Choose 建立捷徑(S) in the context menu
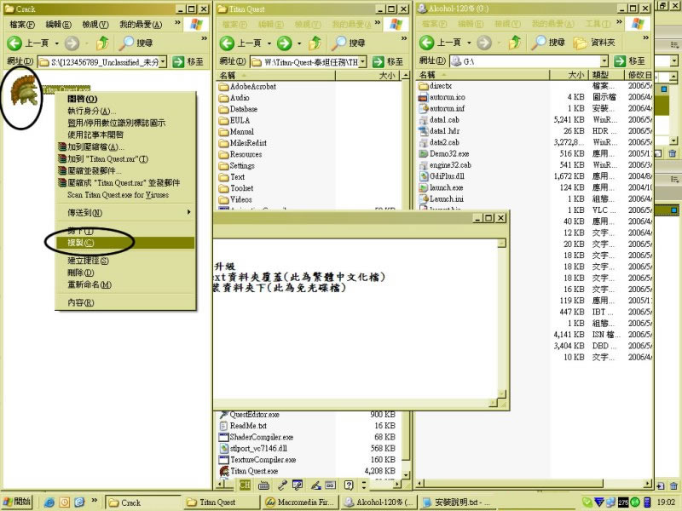 (x=125, y=261)
